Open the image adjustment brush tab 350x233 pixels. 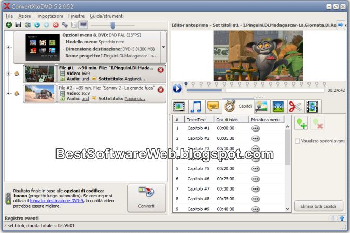[x=261, y=106]
